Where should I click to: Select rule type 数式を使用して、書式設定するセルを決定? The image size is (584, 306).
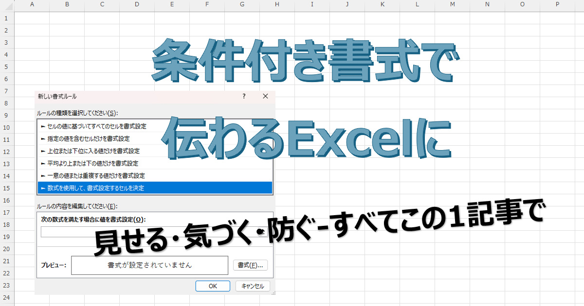click(155, 187)
